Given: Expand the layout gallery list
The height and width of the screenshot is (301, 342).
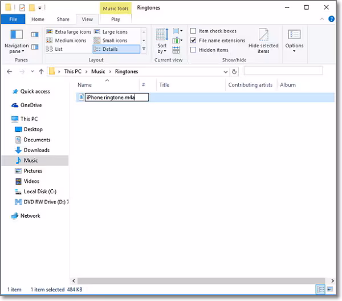Looking at the screenshot, I should [x=144, y=49].
